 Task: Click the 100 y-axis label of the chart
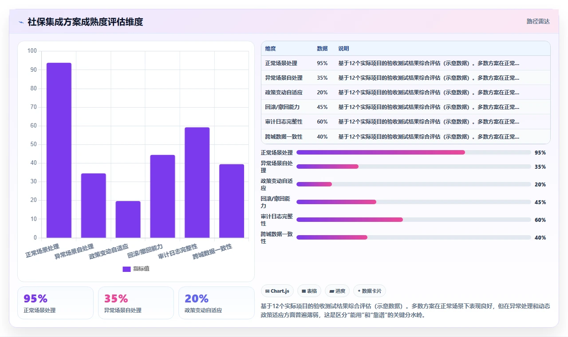(32, 51)
